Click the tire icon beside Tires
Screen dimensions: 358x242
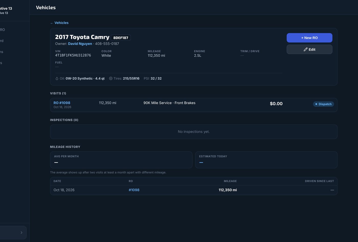pyautogui.click(x=111, y=78)
